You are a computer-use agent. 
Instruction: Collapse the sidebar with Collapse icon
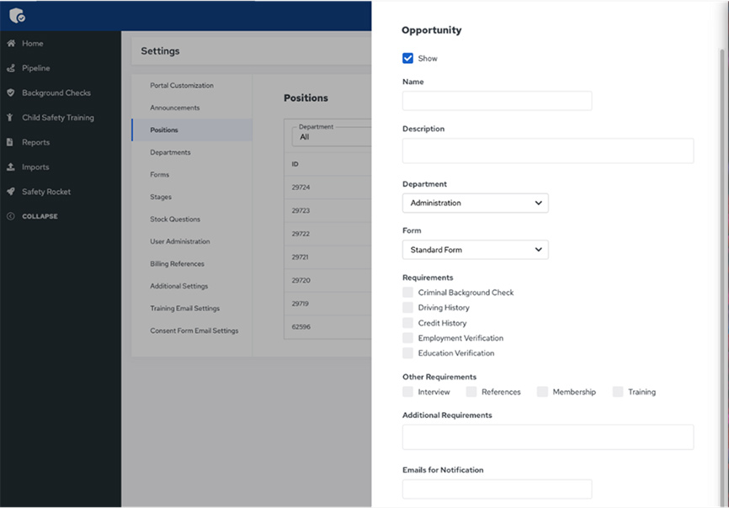[11, 217]
